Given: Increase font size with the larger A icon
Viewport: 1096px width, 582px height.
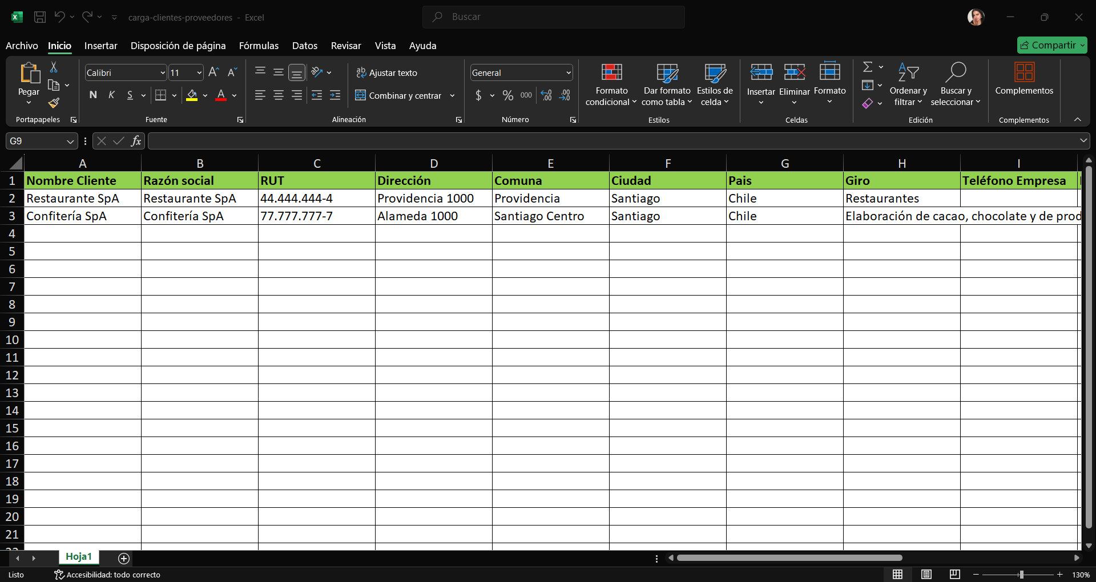Looking at the screenshot, I should point(213,72).
